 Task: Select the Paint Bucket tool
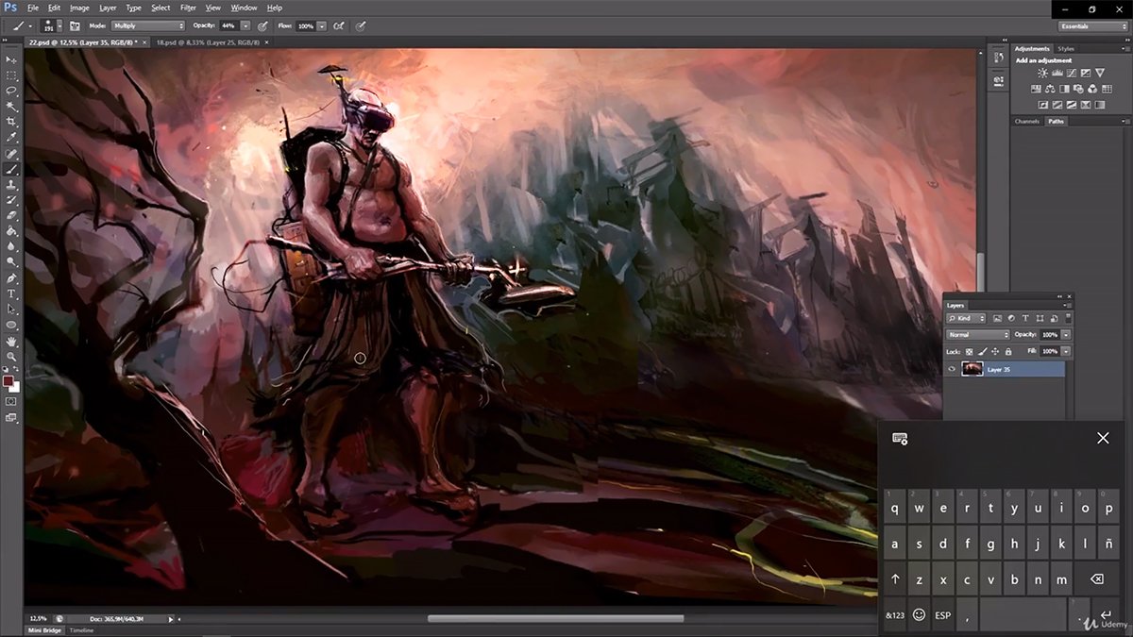click(11, 230)
